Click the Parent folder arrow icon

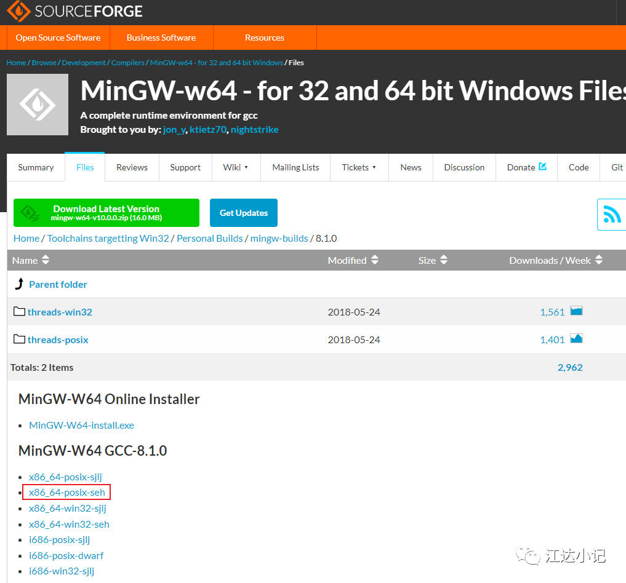tap(19, 284)
